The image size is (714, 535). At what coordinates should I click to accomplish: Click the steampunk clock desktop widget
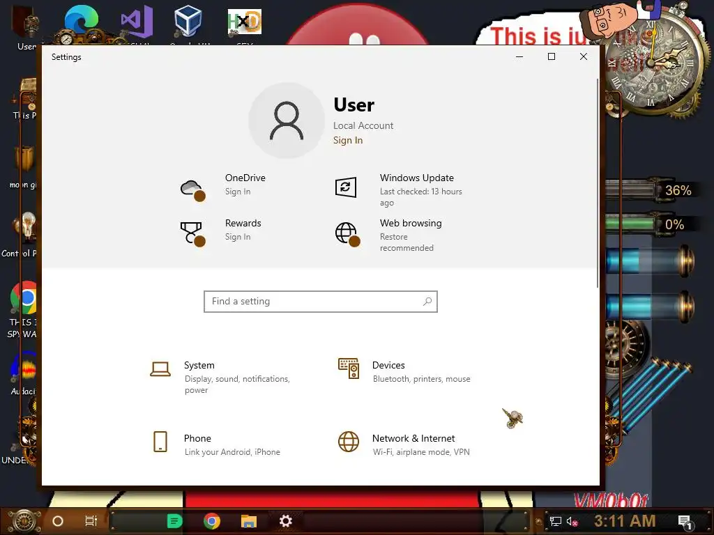pyautogui.click(x=653, y=62)
